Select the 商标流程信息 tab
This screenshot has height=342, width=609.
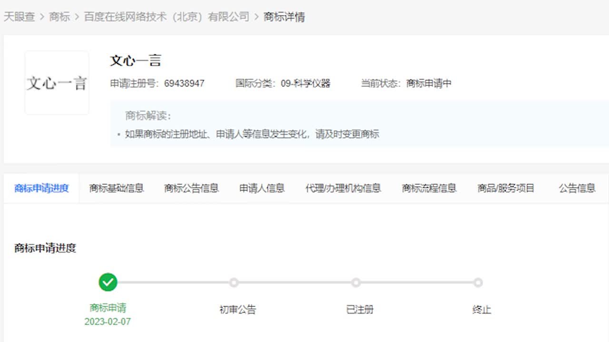pyautogui.click(x=428, y=188)
